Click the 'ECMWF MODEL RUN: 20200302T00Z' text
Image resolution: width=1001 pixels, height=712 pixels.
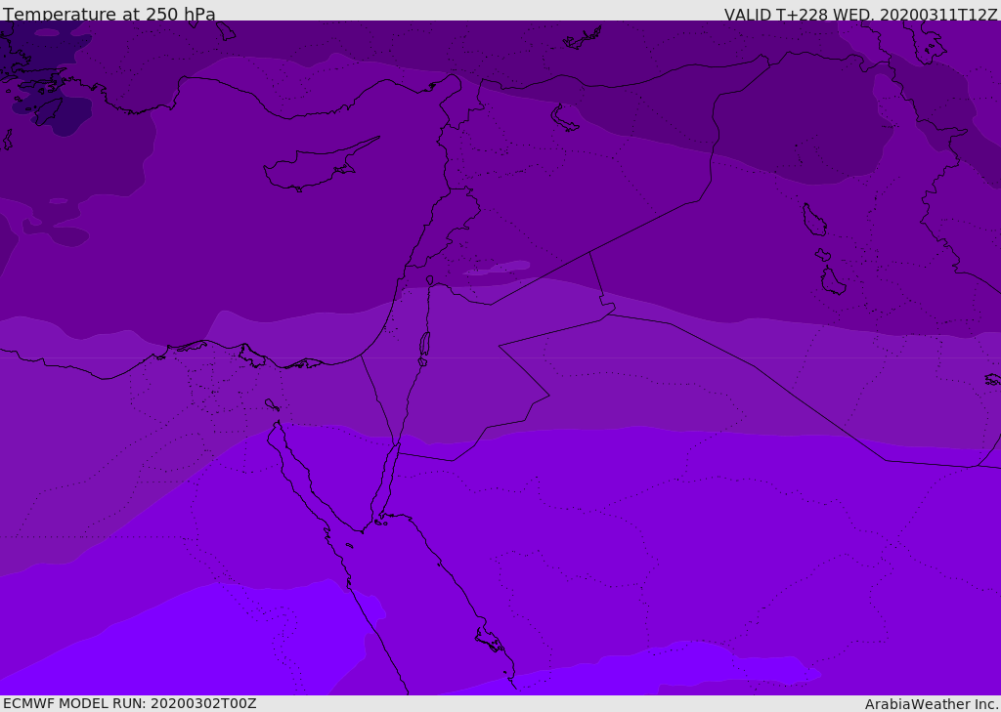130,703
